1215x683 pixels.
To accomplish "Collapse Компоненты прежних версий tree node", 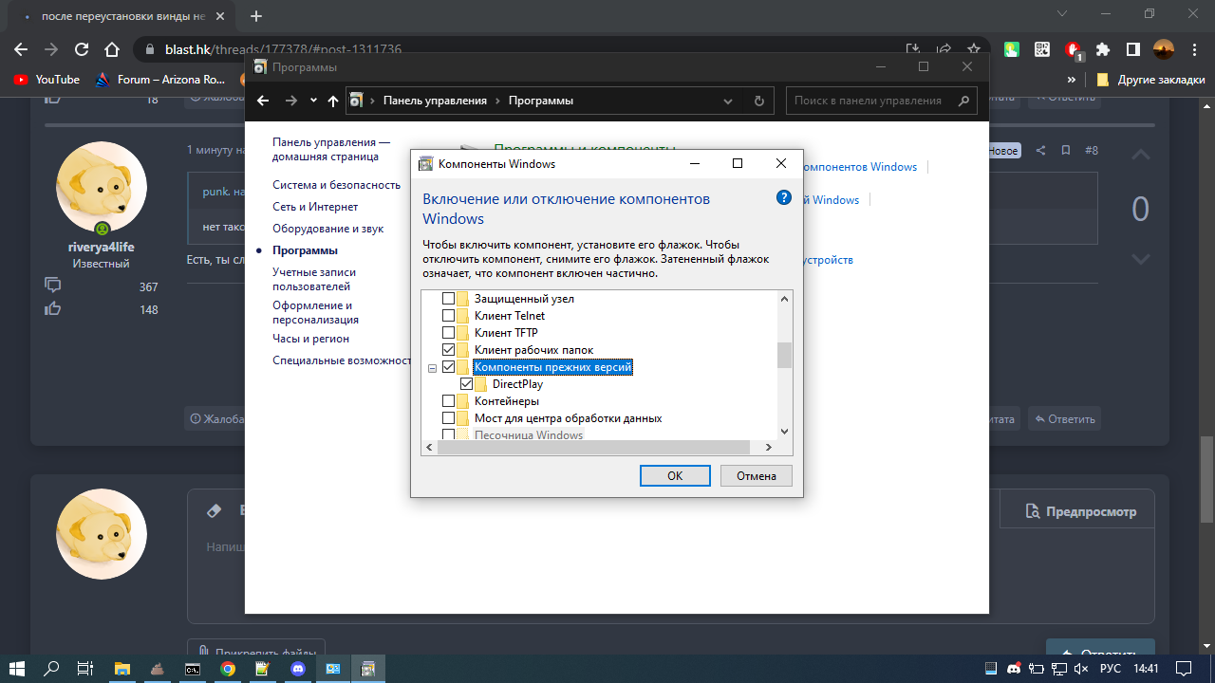I will pyautogui.click(x=432, y=368).
